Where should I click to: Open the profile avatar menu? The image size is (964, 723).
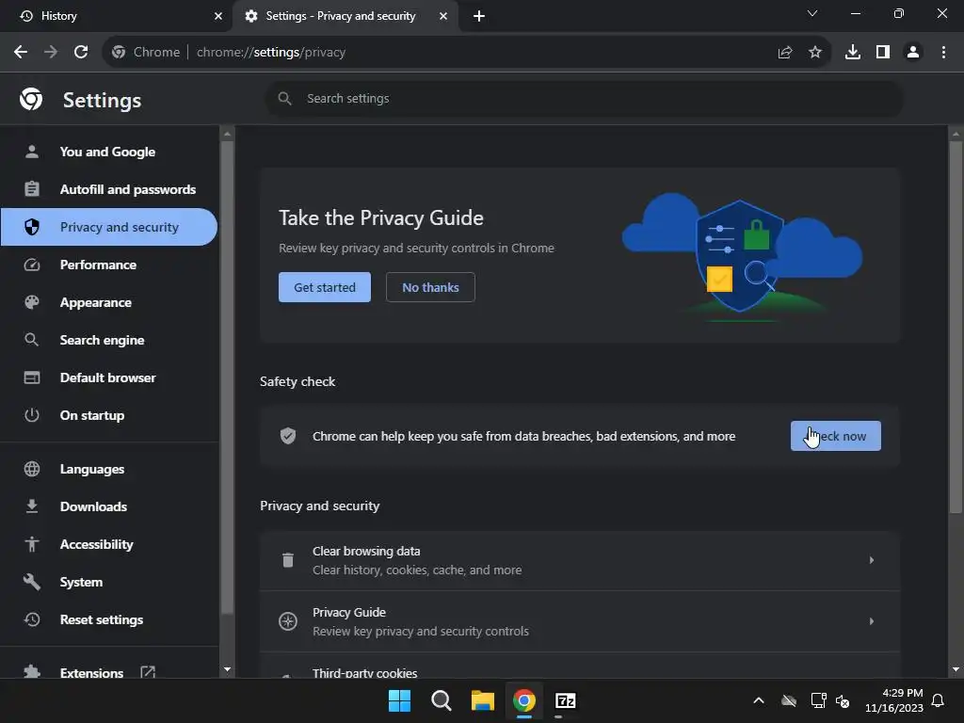913,53
